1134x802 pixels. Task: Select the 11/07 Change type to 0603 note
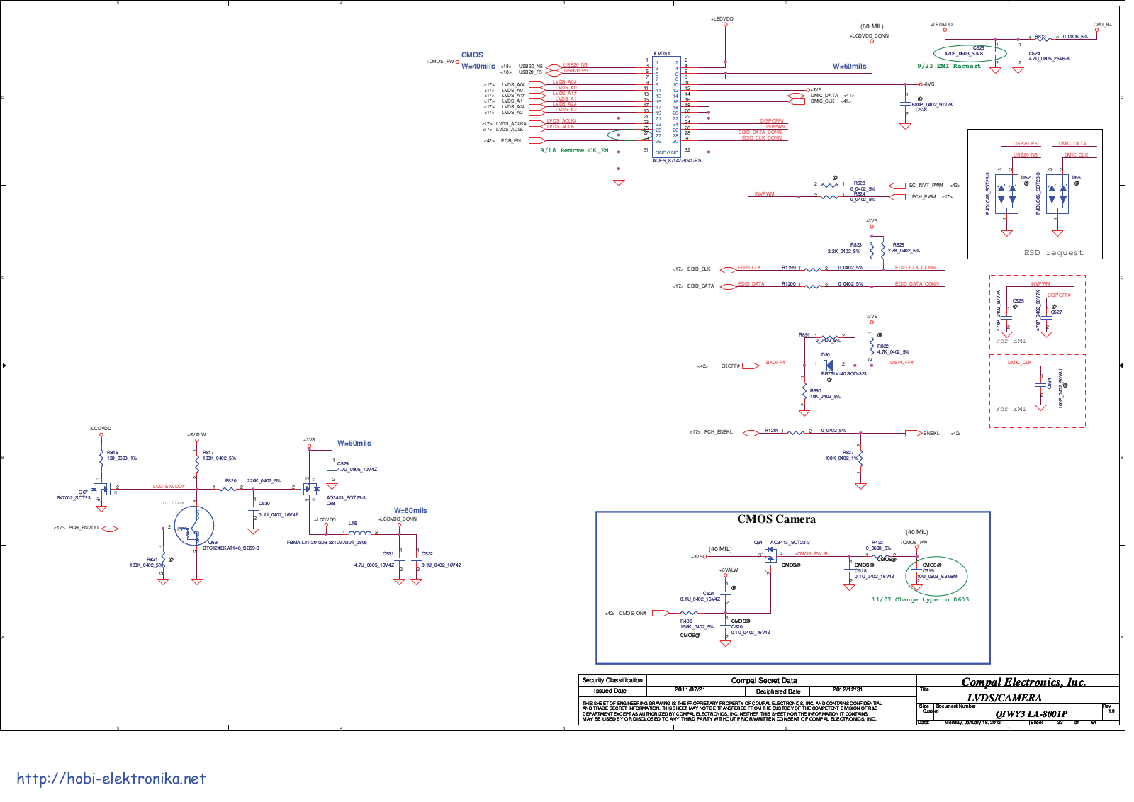(x=920, y=599)
